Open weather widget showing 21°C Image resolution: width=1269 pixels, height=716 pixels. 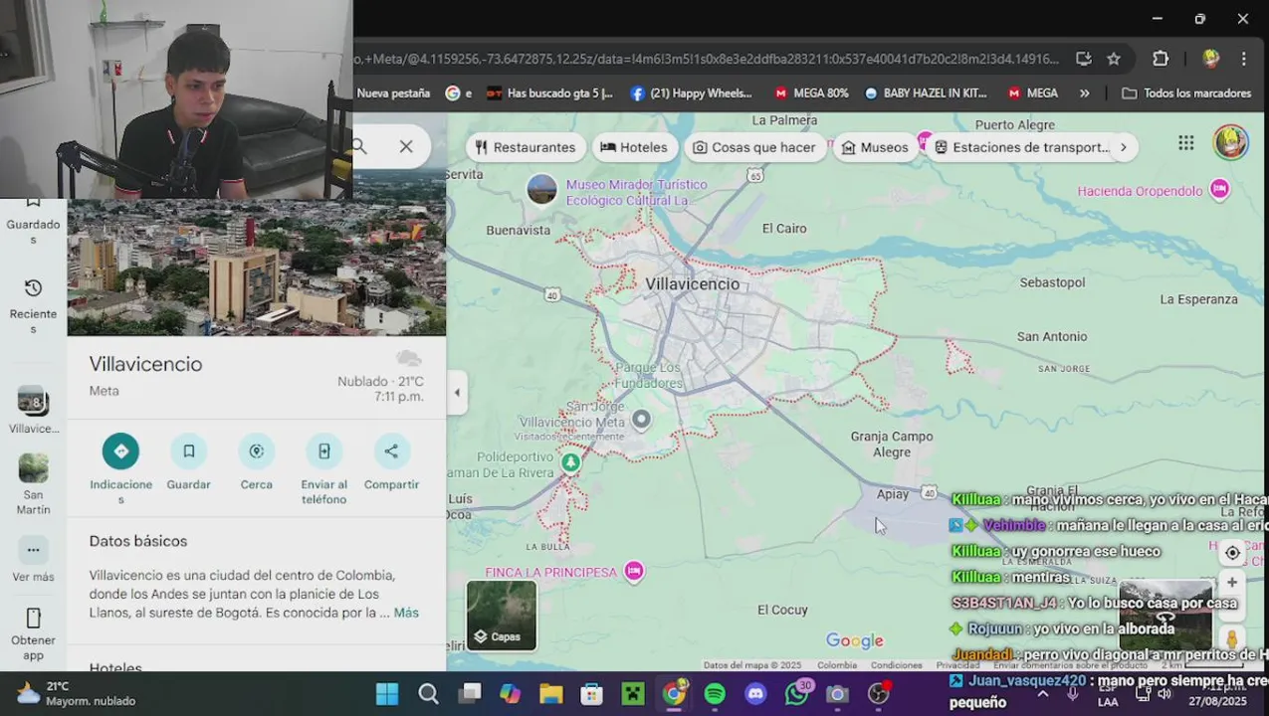pos(77,694)
